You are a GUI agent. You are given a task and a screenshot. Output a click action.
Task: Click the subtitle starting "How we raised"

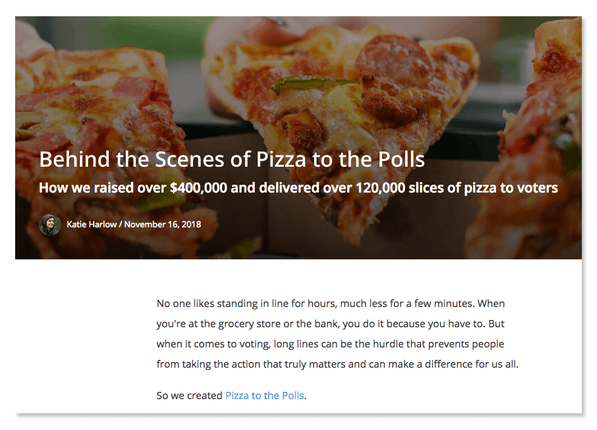(298, 187)
